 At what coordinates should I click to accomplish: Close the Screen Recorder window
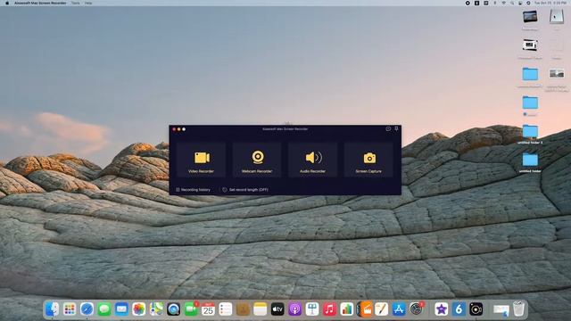174,129
